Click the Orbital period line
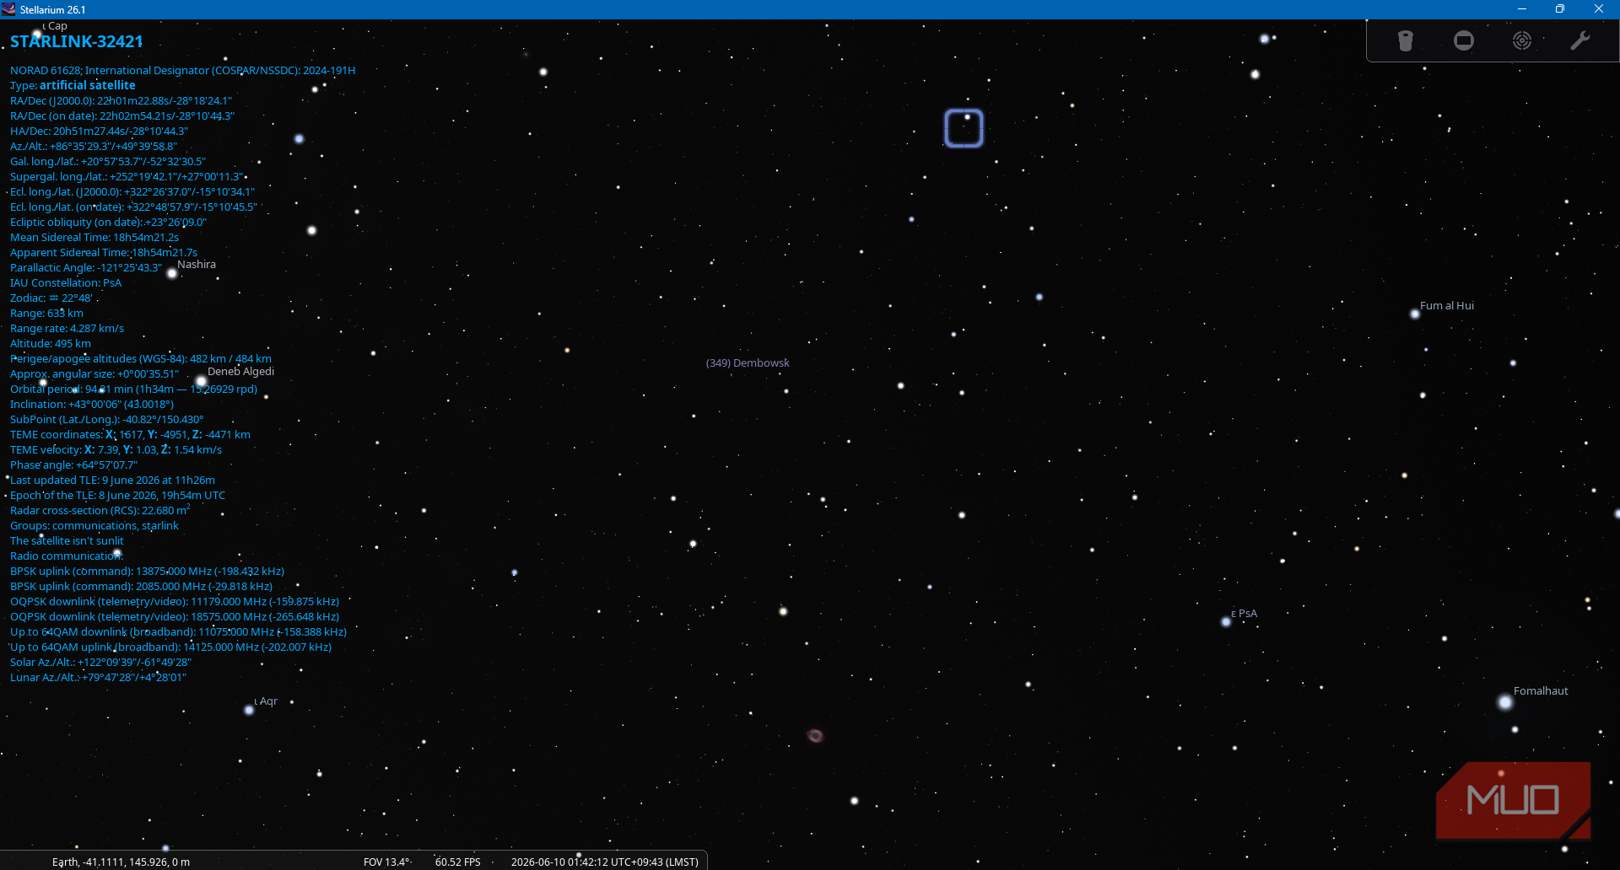Screen dimensions: 1620x870 click(133, 389)
